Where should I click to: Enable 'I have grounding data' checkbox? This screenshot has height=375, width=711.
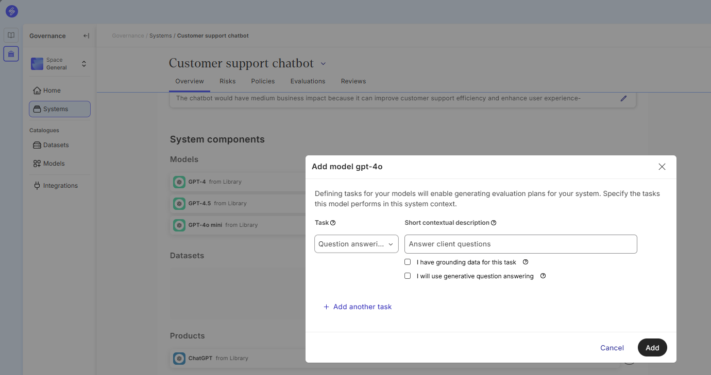pyautogui.click(x=408, y=262)
